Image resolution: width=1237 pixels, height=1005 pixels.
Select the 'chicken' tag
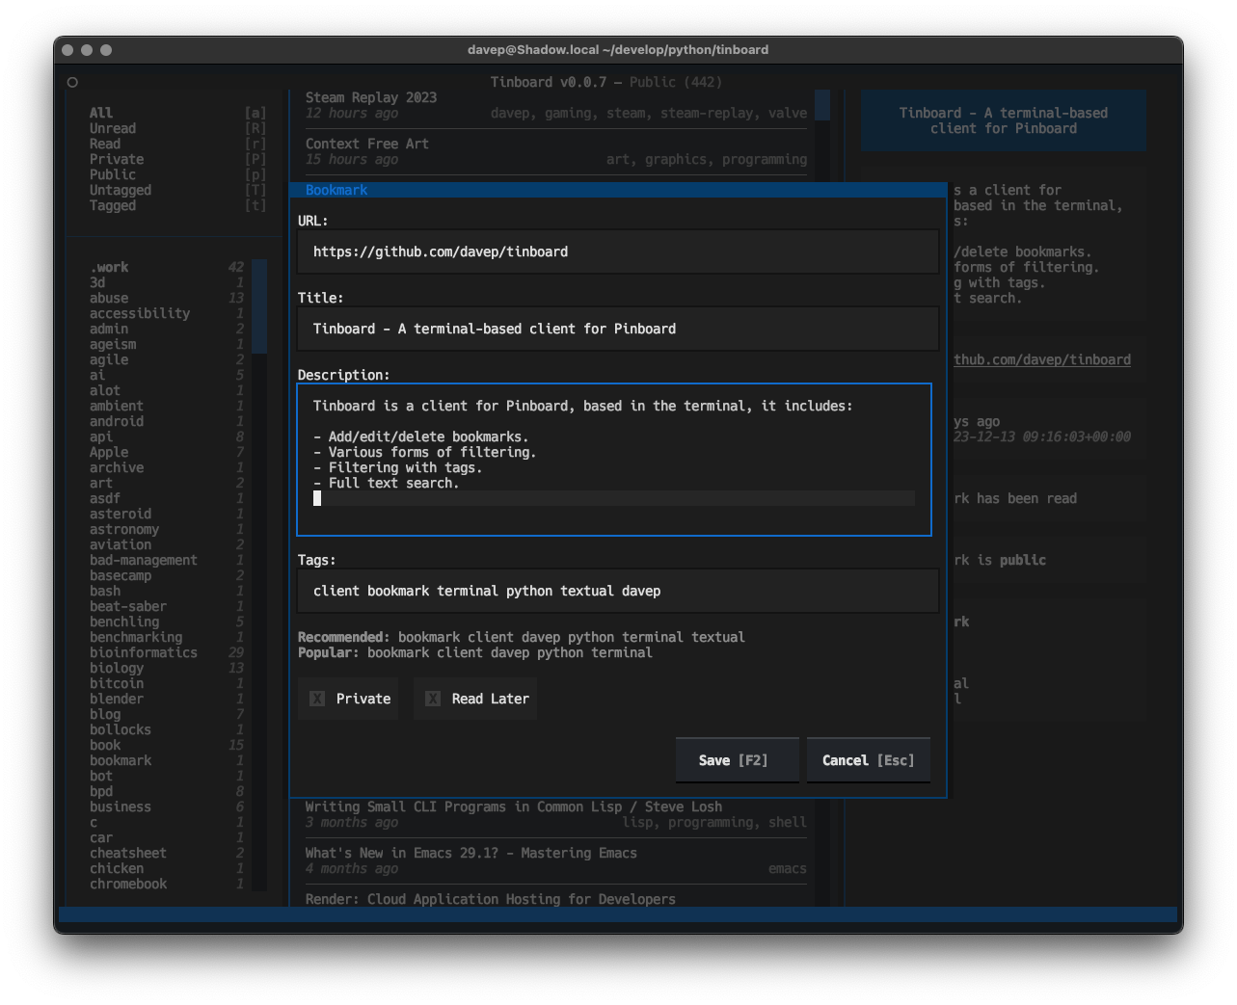point(167,868)
